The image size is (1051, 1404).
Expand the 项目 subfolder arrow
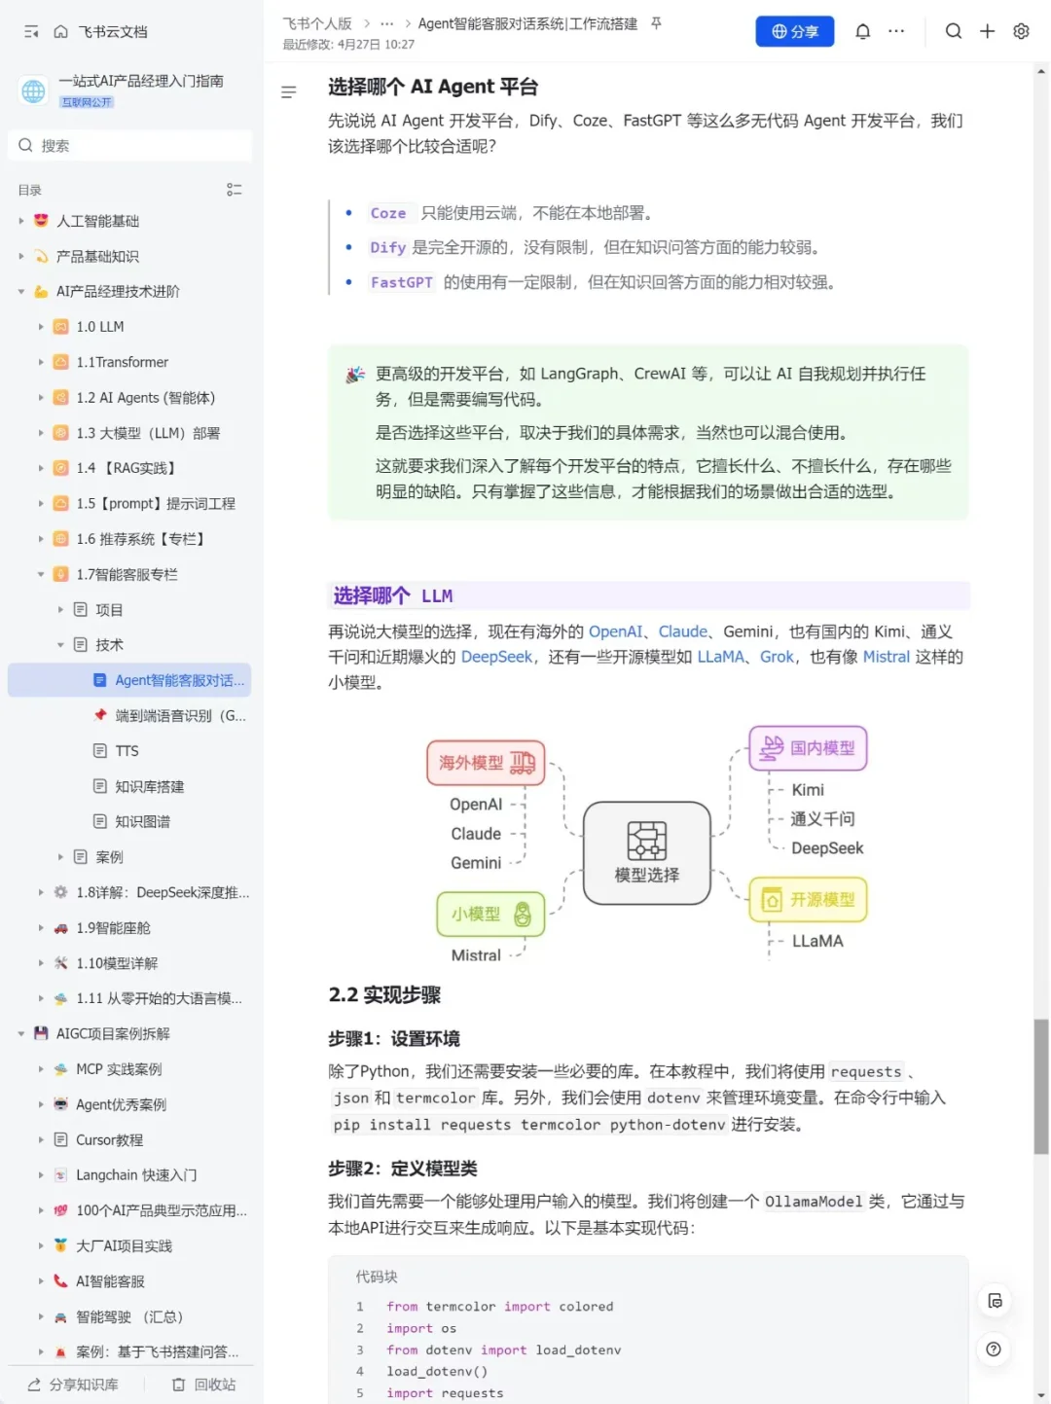60,610
